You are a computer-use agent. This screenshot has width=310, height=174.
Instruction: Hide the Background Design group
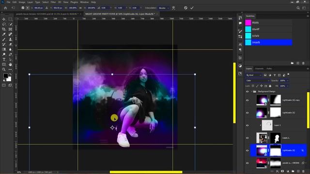point(248,91)
